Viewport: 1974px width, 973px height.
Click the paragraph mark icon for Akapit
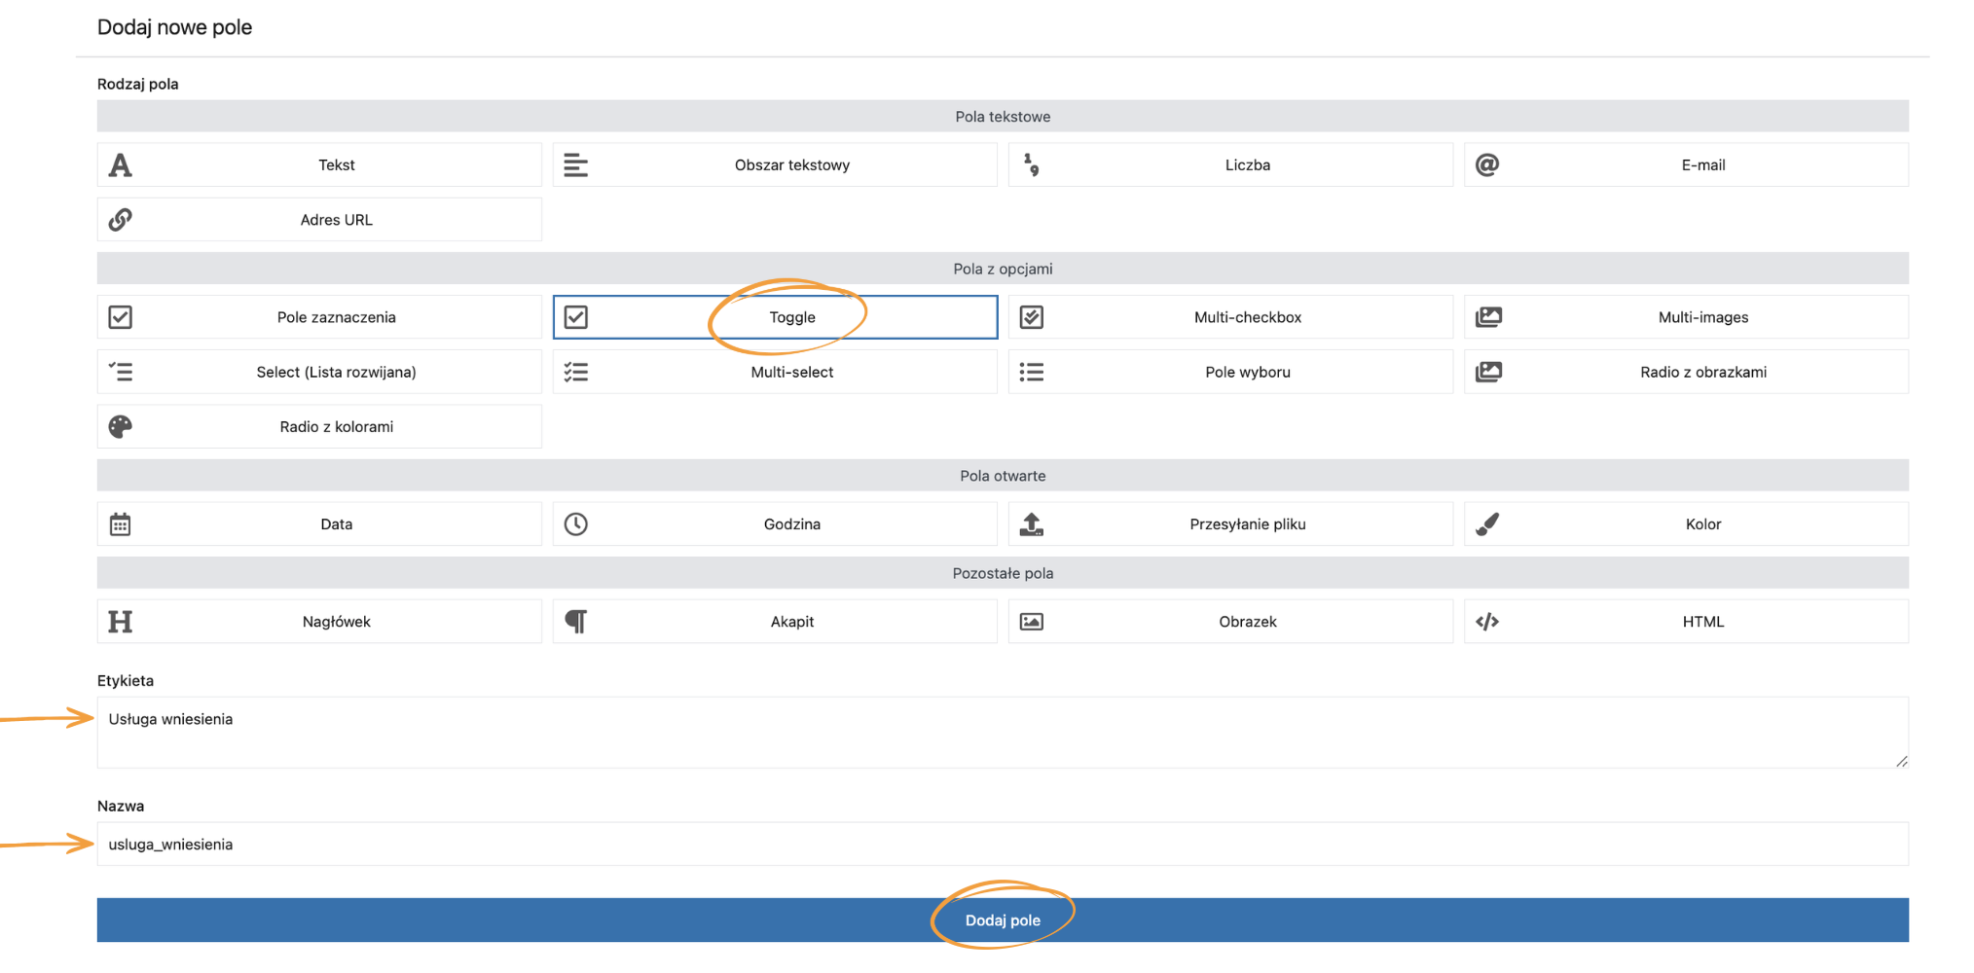(x=575, y=622)
